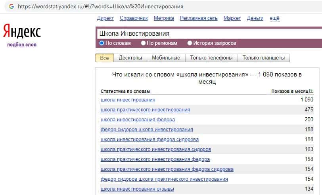Go to the Маркет link
Screen dimensions: 322x195
pyautogui.click(x=232, y=18)
